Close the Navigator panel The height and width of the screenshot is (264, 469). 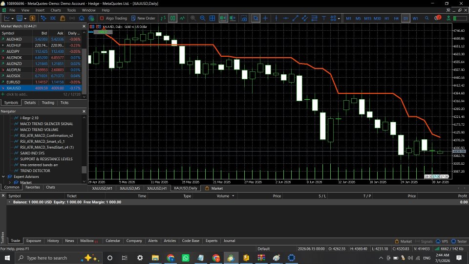pyautogui.click(x=84, y=111)
